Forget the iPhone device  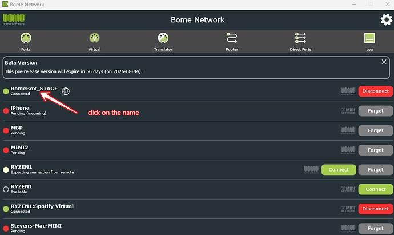(375, 111)
